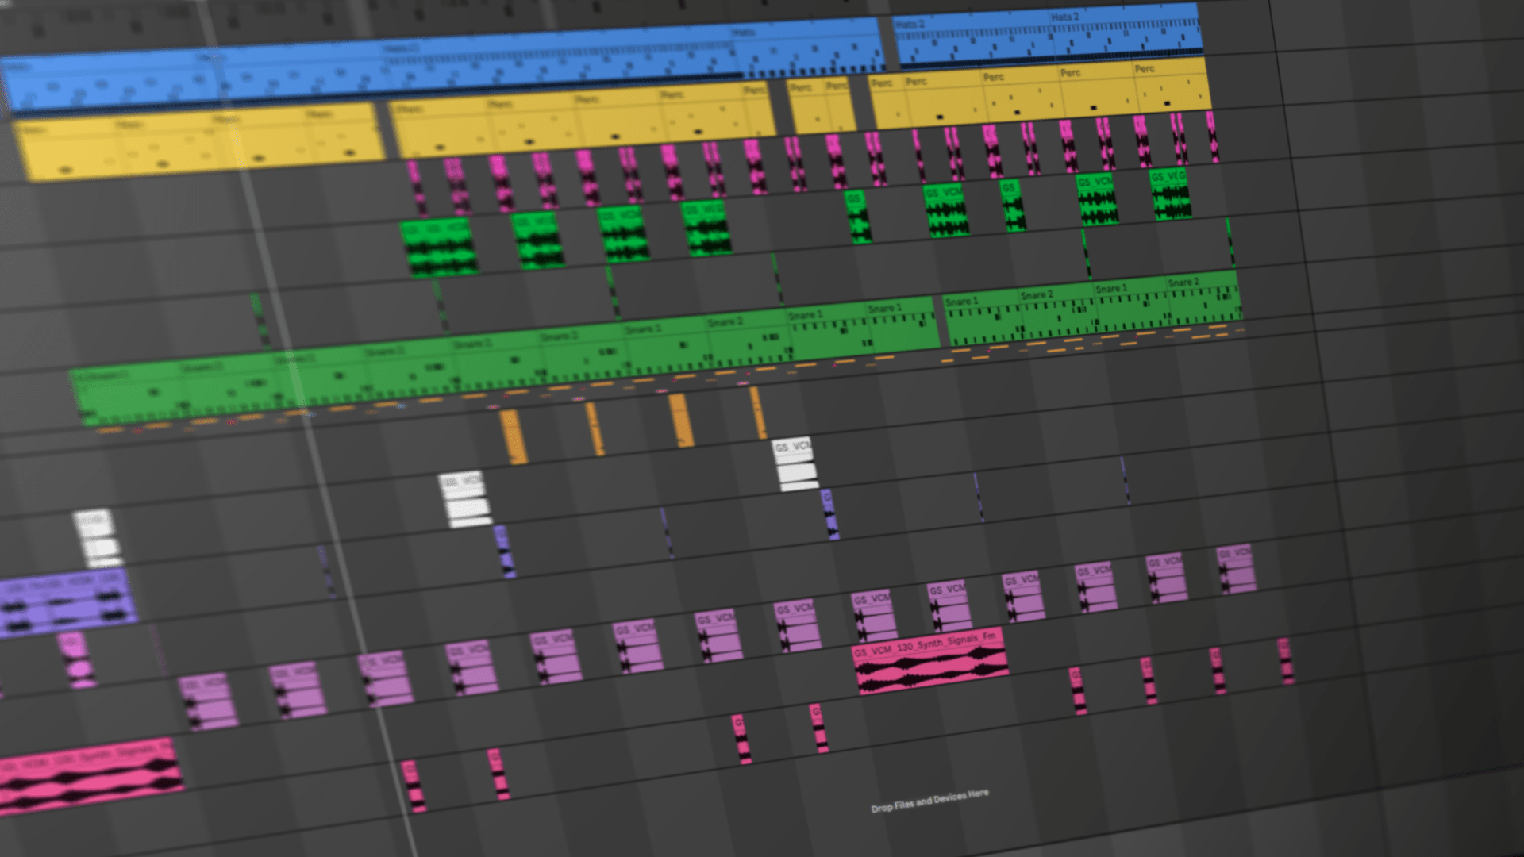The height and width of the screenshot is (857, 1524).
Task: Select the first orange clip
Action: [x=513, y=436]
